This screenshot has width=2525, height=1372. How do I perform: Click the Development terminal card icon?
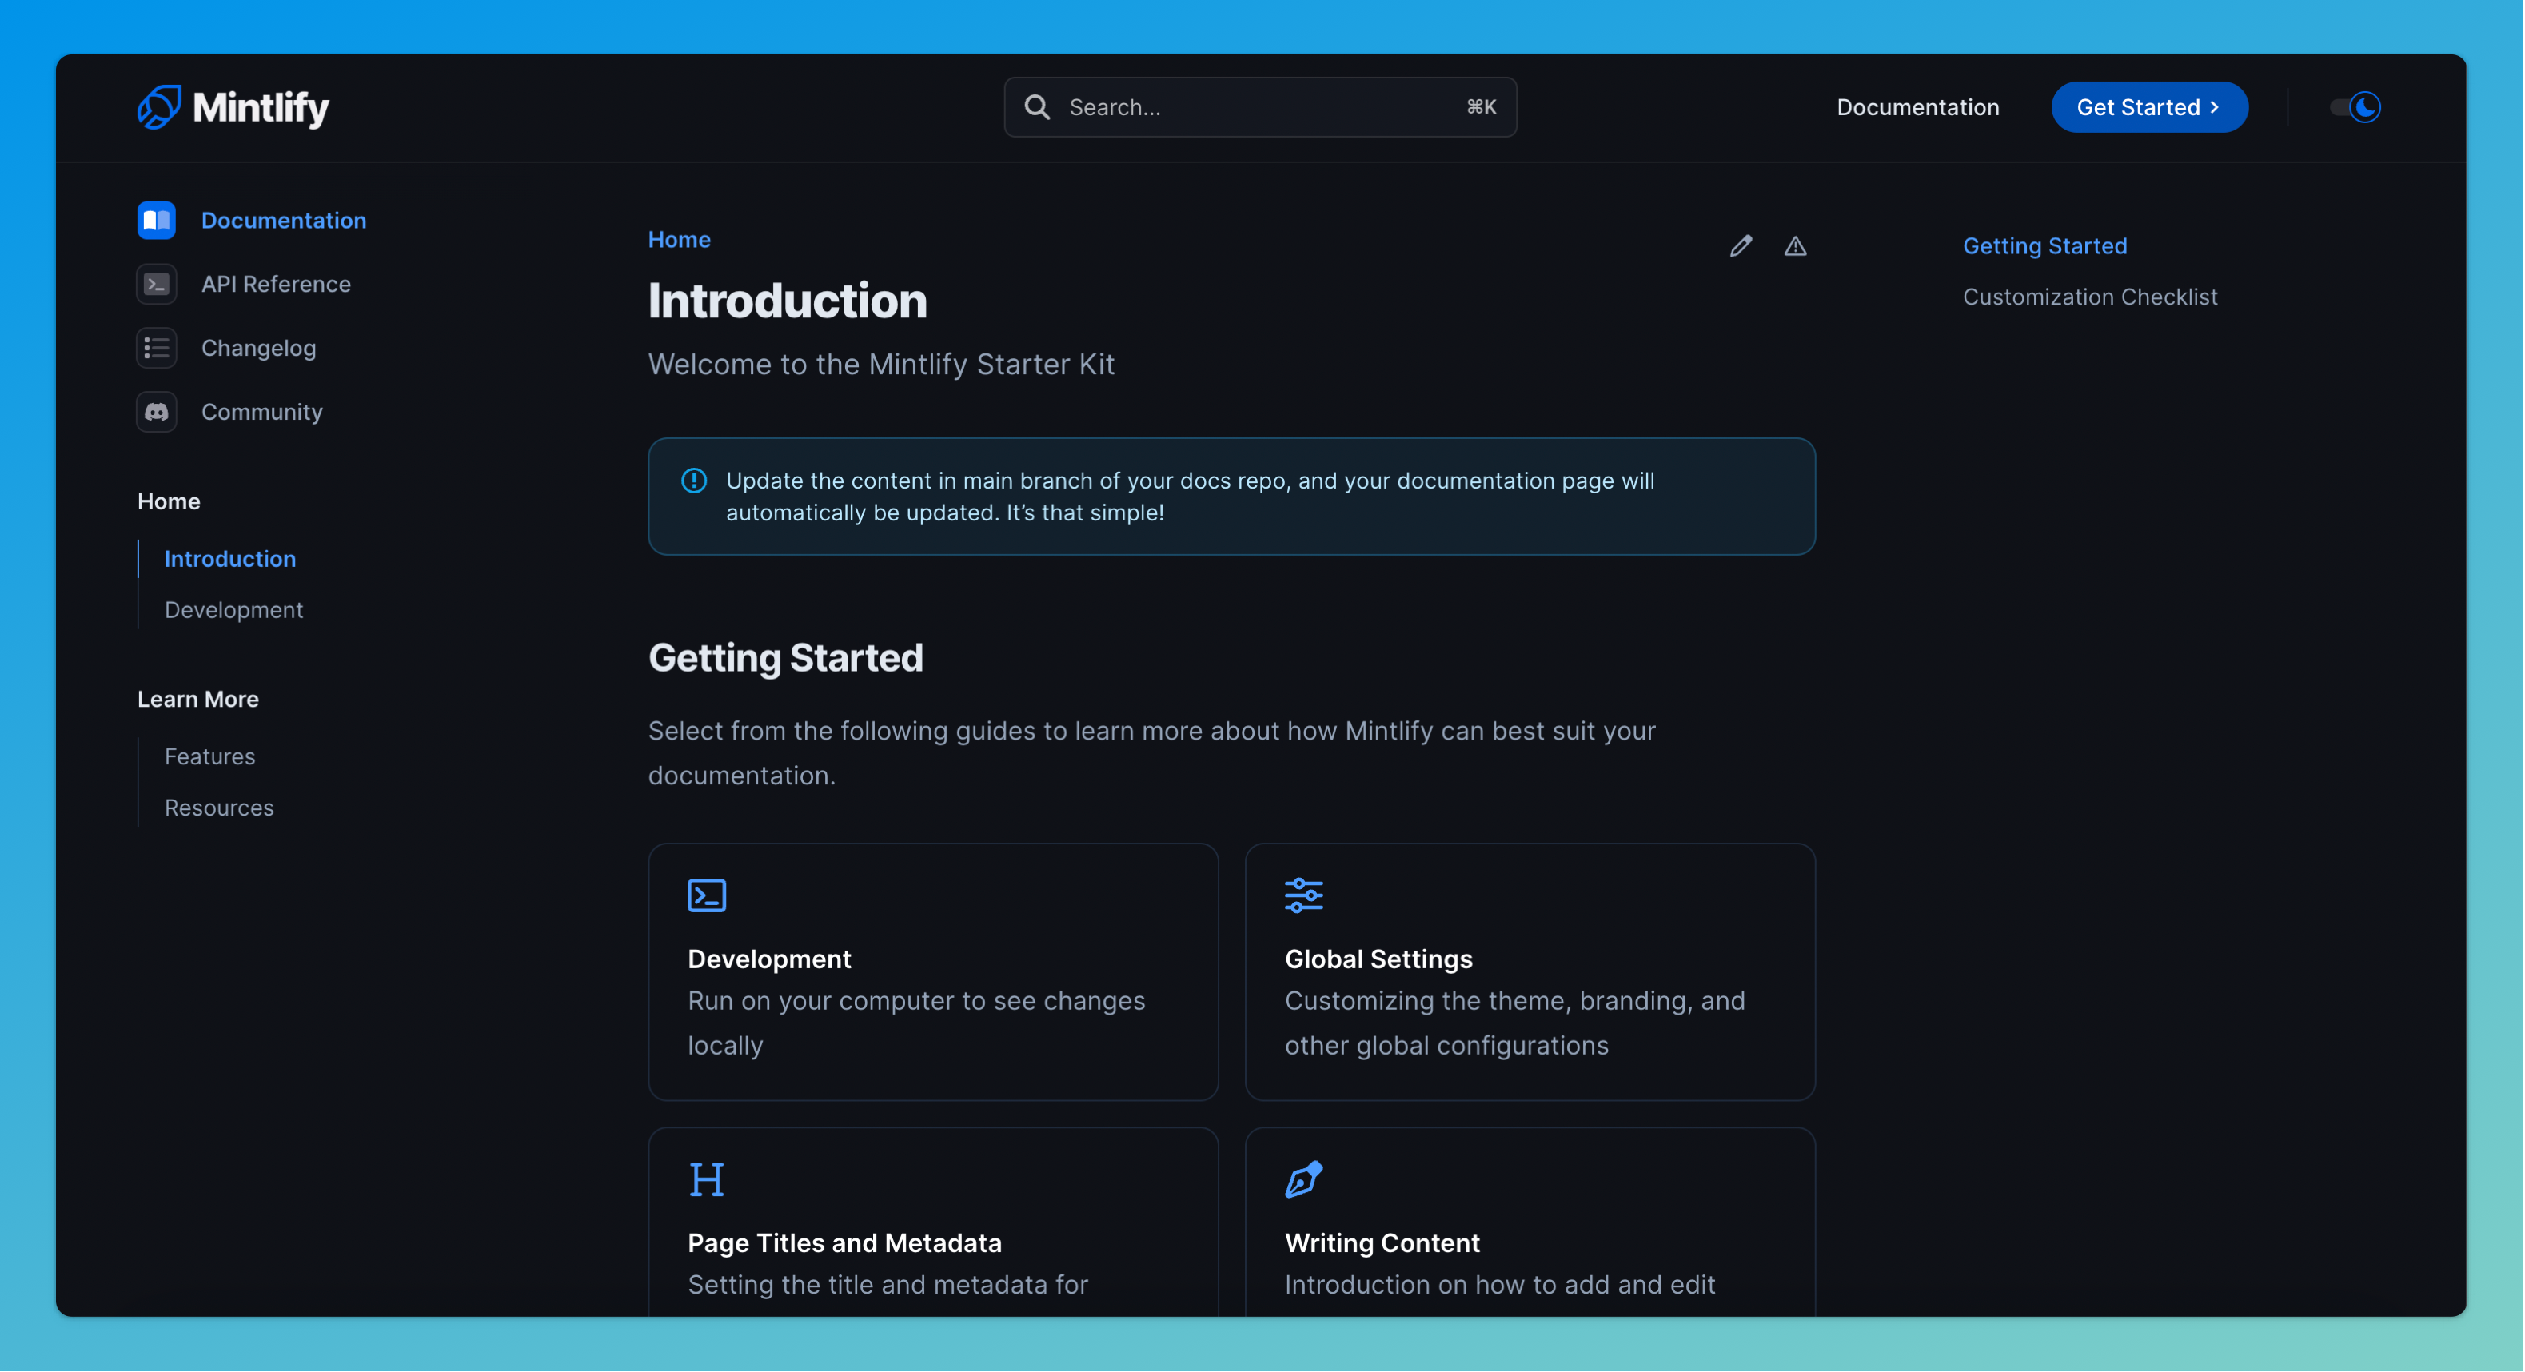706,892
